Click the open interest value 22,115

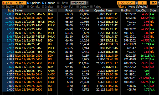click(101, 90)
